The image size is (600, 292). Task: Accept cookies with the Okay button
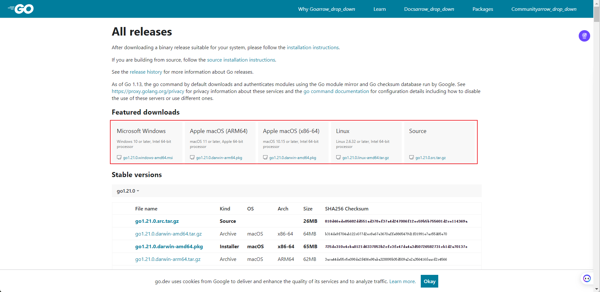click(429, 281)
